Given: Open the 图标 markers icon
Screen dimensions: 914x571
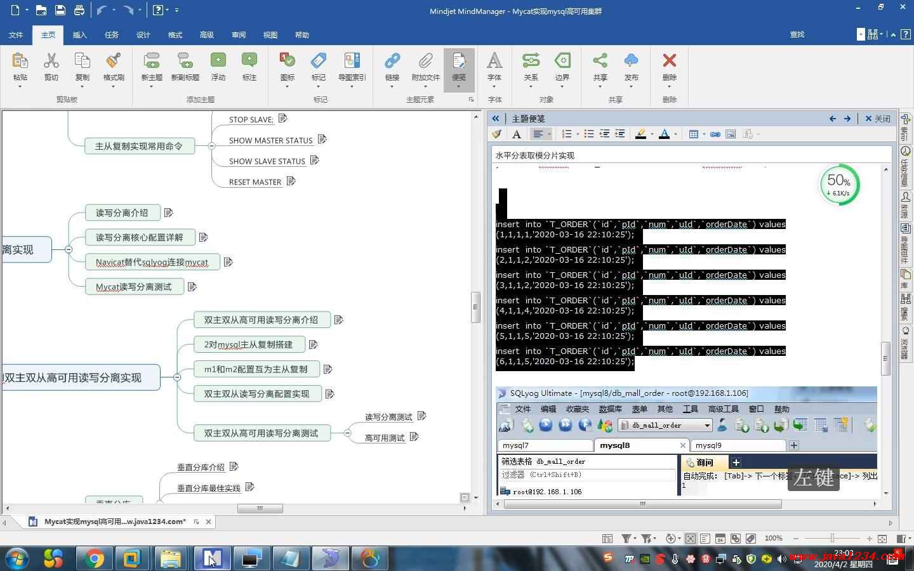Looking at the screenshot, I should click(288, 61).
